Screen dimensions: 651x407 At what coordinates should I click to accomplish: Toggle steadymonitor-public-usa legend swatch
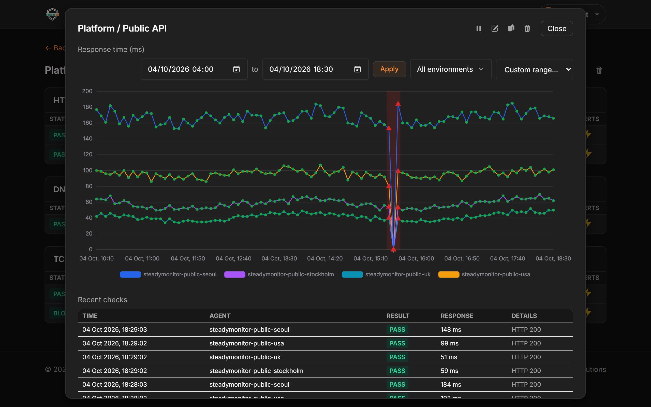(449, 274)
